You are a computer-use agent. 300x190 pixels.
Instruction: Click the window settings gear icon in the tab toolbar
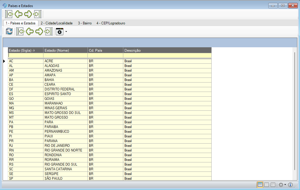[60, 32]
